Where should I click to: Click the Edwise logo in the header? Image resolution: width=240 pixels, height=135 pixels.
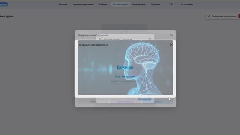pyautogui.click(x=4, y=4)
